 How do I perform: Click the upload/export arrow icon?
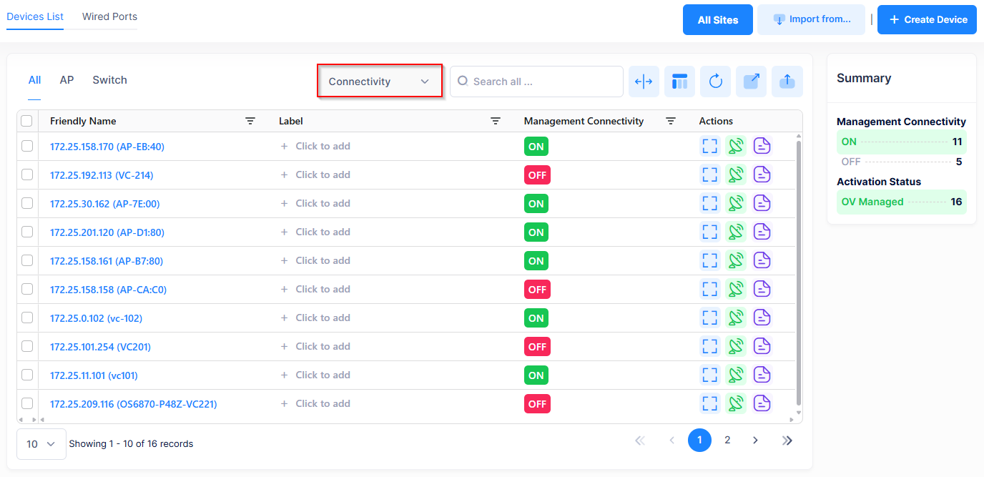point(787,82)
